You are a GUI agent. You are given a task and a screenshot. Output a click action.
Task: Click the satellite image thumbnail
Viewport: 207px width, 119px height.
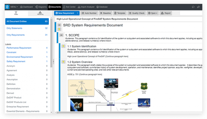pos(77,105)
